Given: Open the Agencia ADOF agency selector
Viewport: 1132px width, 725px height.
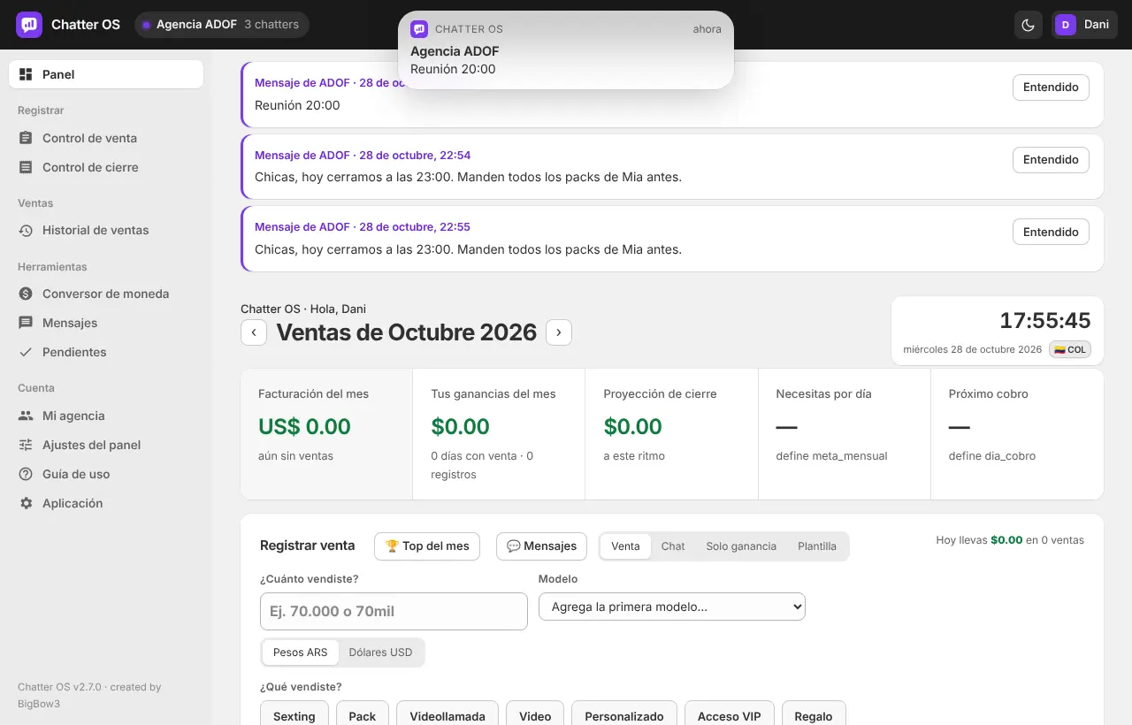Looking at the screenshot, I should pos(222,25).
